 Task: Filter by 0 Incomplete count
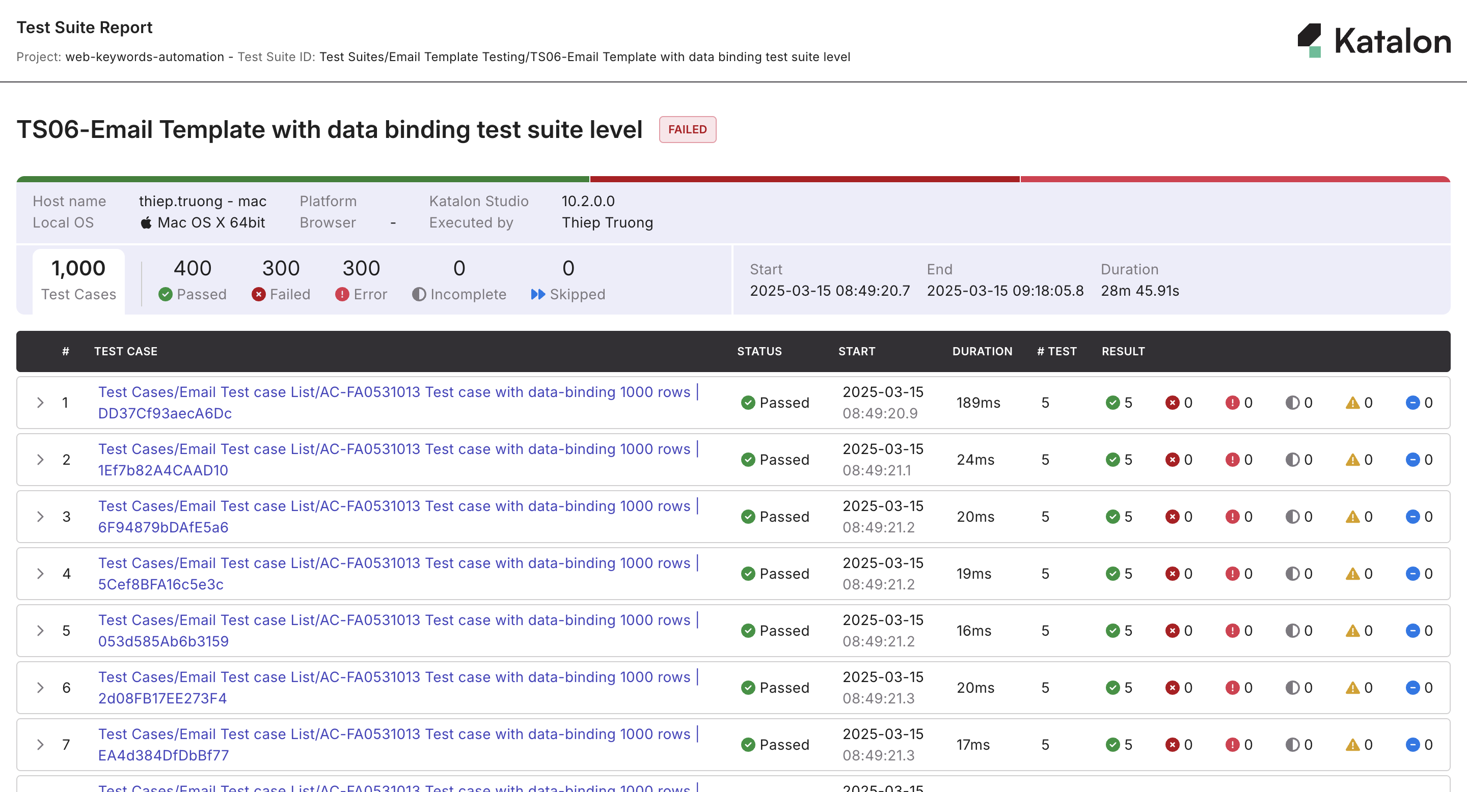point(459,280)
